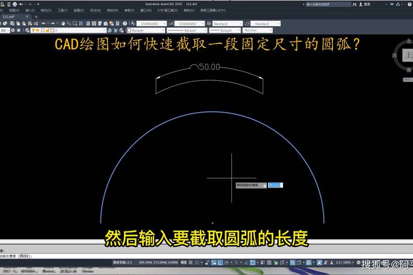Open the annotation scale 1:1/100% dropdown
The height and width of the screenshot is (275, 413).
(345, 262)
